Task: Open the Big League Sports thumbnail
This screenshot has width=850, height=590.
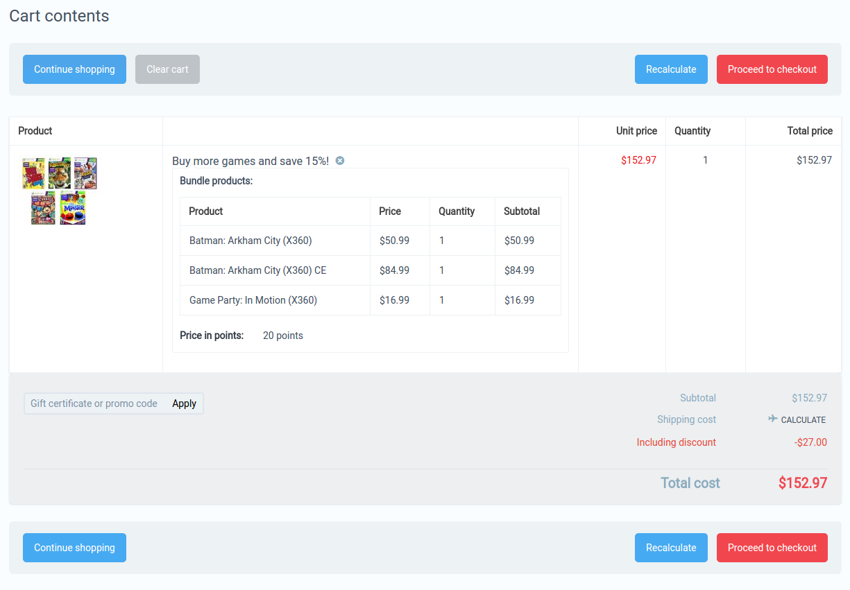Action: pyautogui.click(x=33, y=173)
